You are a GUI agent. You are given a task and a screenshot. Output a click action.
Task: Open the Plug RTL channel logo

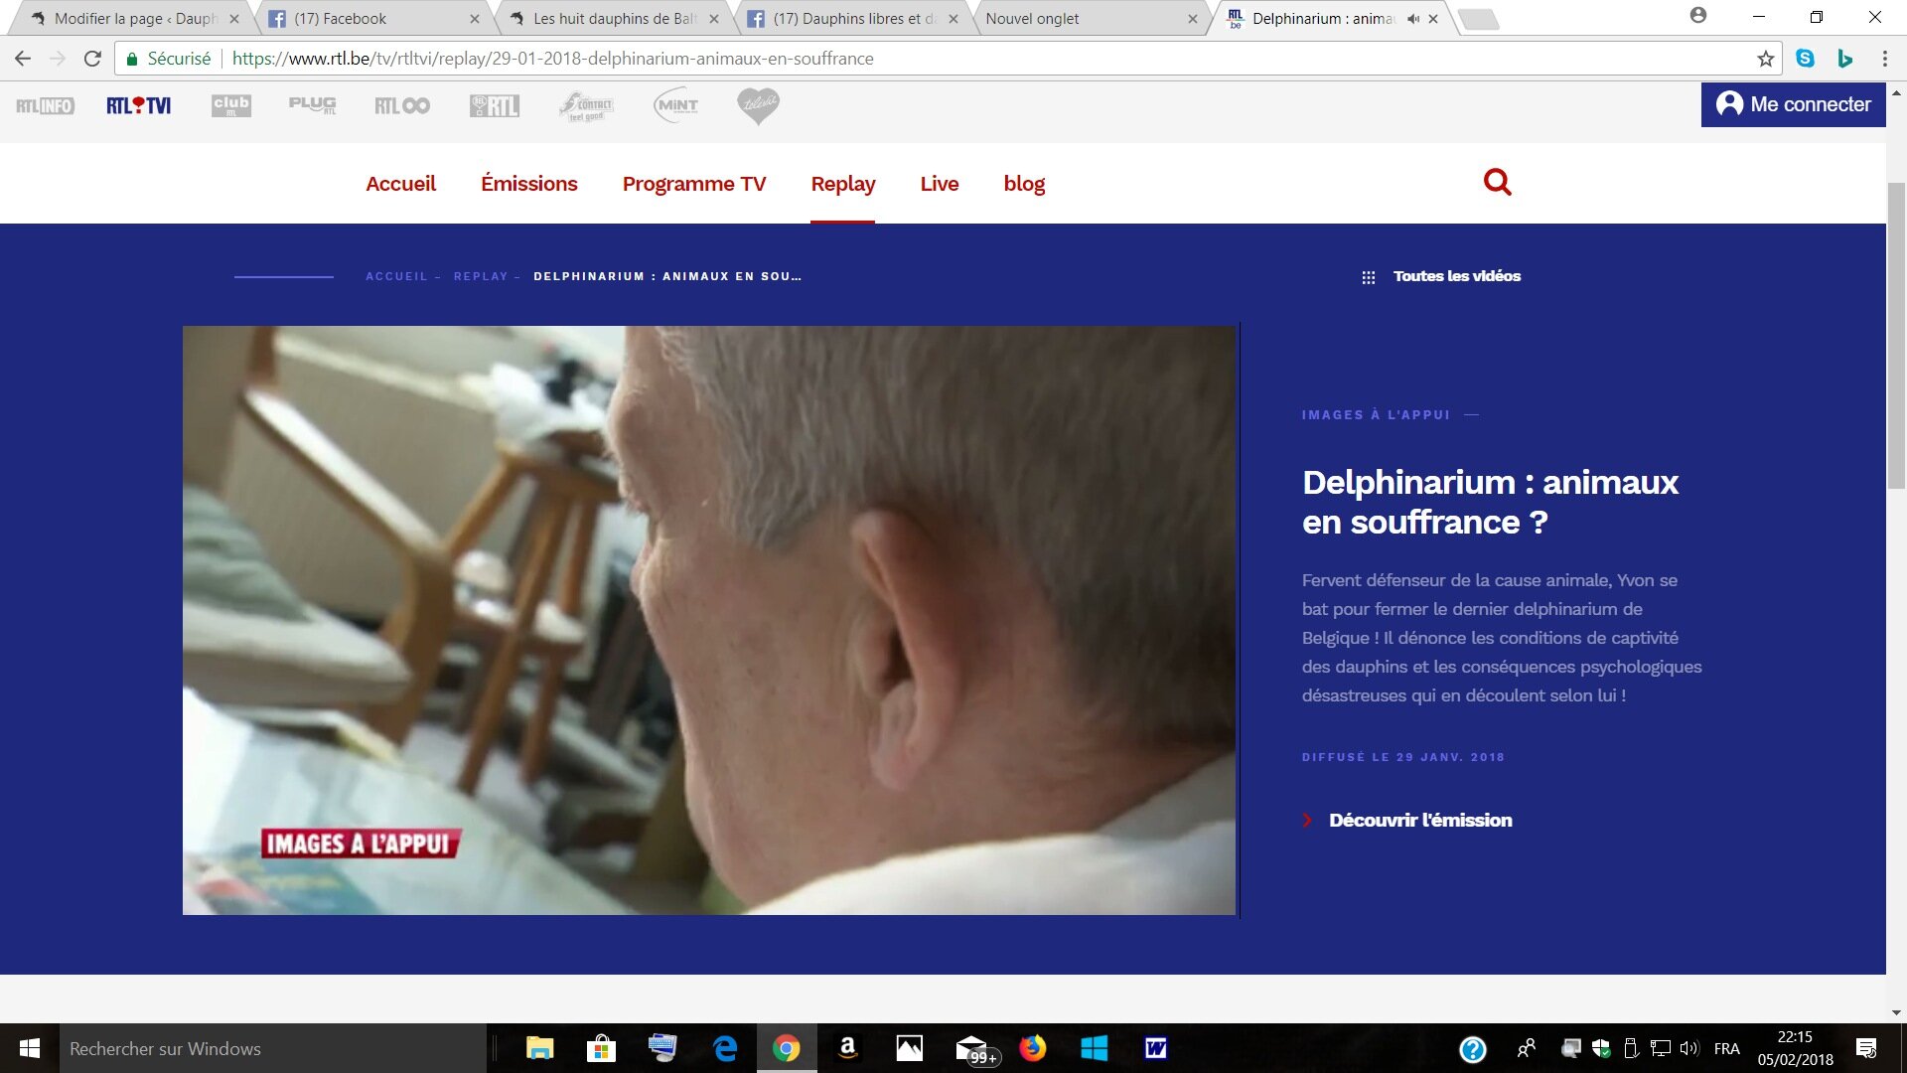pyautogui.click(x=312, y=105)
